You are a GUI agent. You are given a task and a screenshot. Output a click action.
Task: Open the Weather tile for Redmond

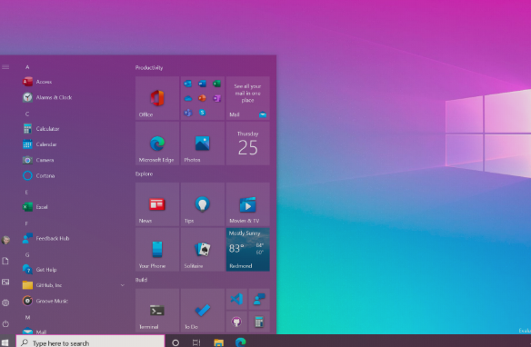click(248, 250)
